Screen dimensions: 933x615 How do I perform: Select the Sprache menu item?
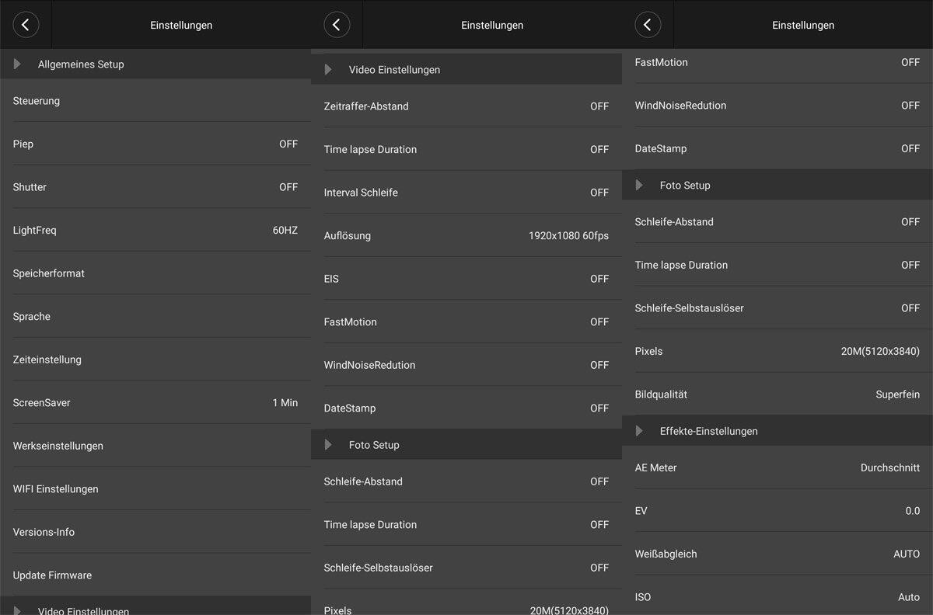[x=155, y=317]
